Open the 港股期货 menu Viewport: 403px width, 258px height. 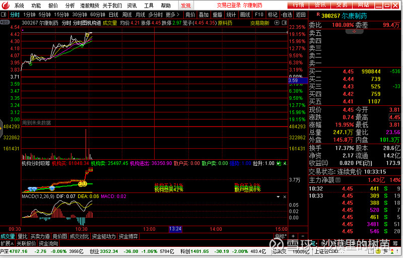coord(90,6)
